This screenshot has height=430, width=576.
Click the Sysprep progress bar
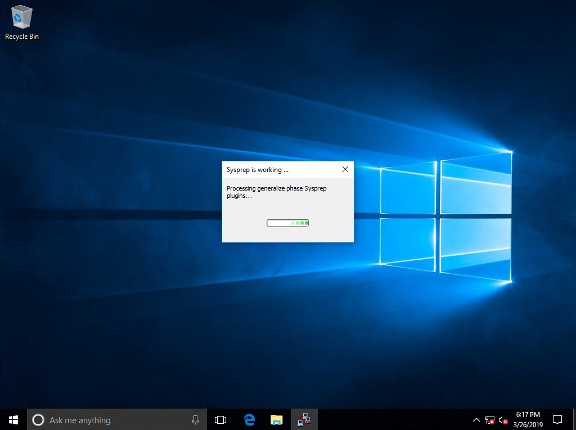click(287, 223)
